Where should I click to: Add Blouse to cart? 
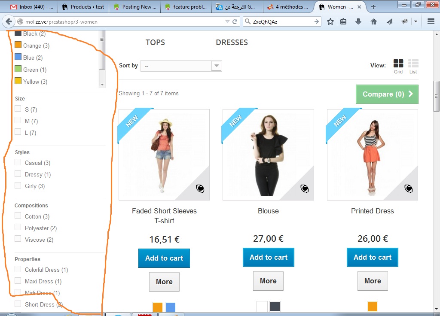coord(269,258)
